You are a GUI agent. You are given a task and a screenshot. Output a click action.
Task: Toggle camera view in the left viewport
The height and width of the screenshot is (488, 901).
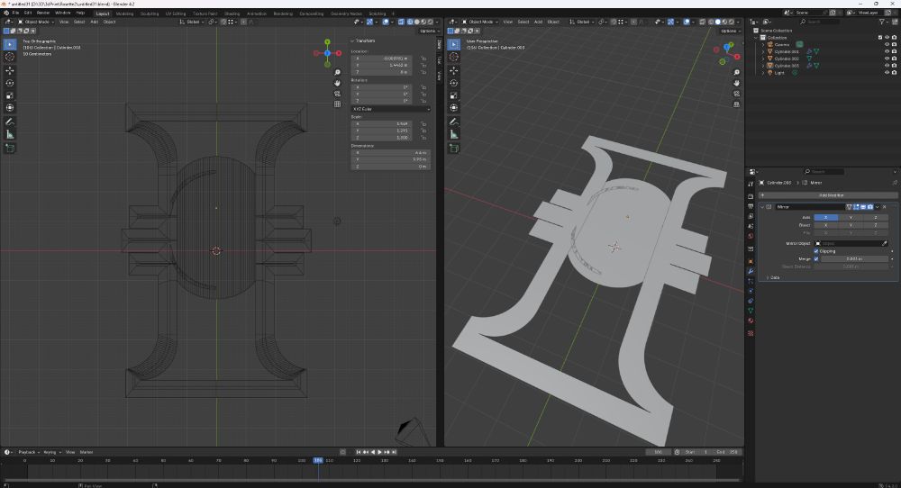337,94
